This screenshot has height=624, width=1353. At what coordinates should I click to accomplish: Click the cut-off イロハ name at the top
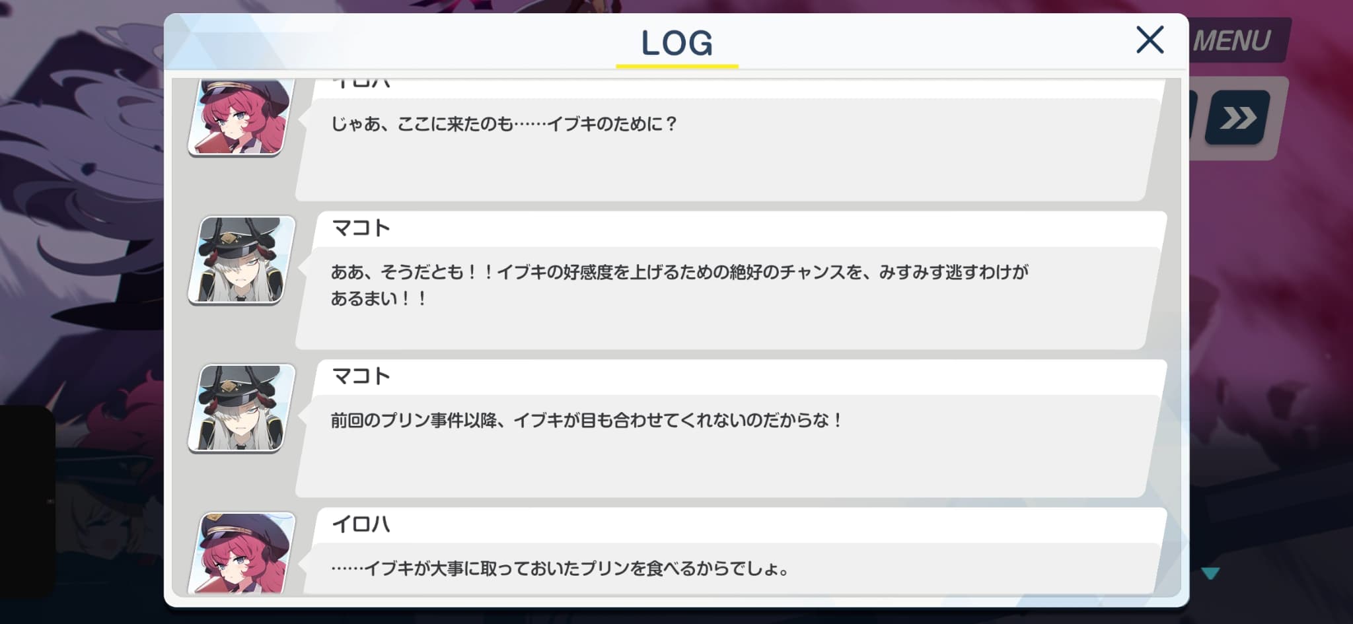(361, 83)
